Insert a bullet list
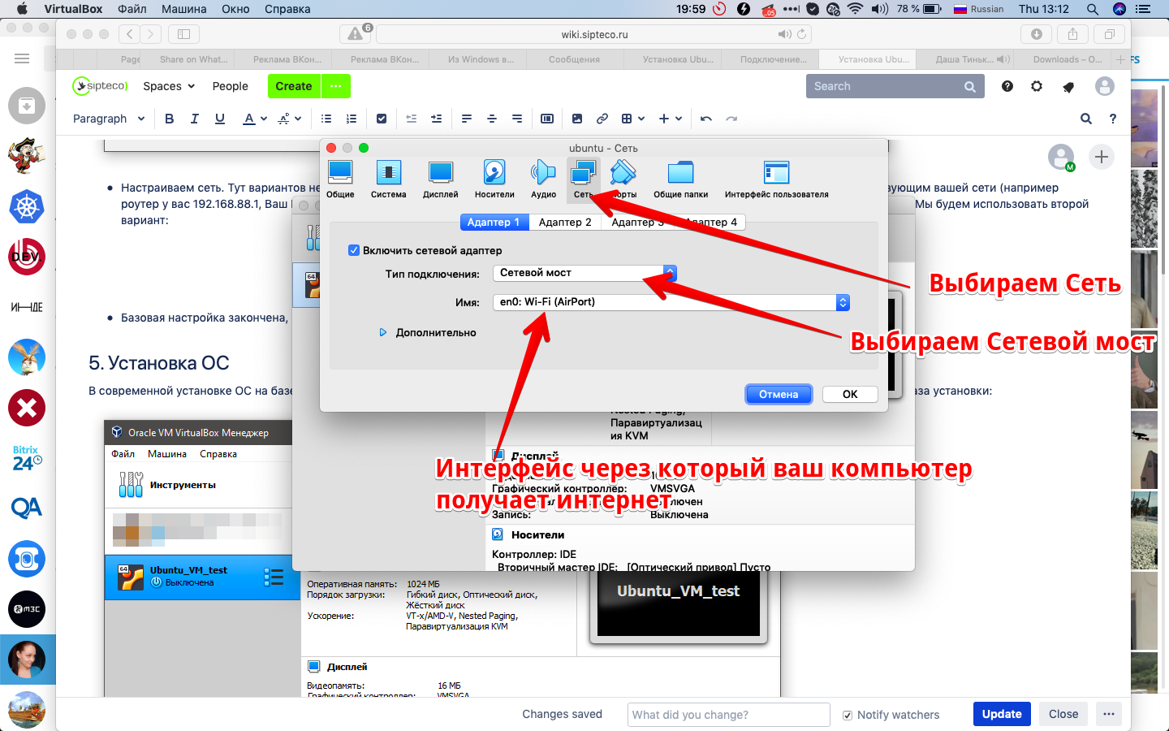Viewport: 1169px width, 731px height. click(x=326, y=119)
